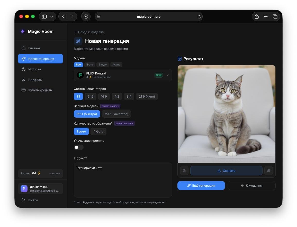The image size is (297, 227).
Task: Click the balance value 64
Action: [x=34, y=173]
